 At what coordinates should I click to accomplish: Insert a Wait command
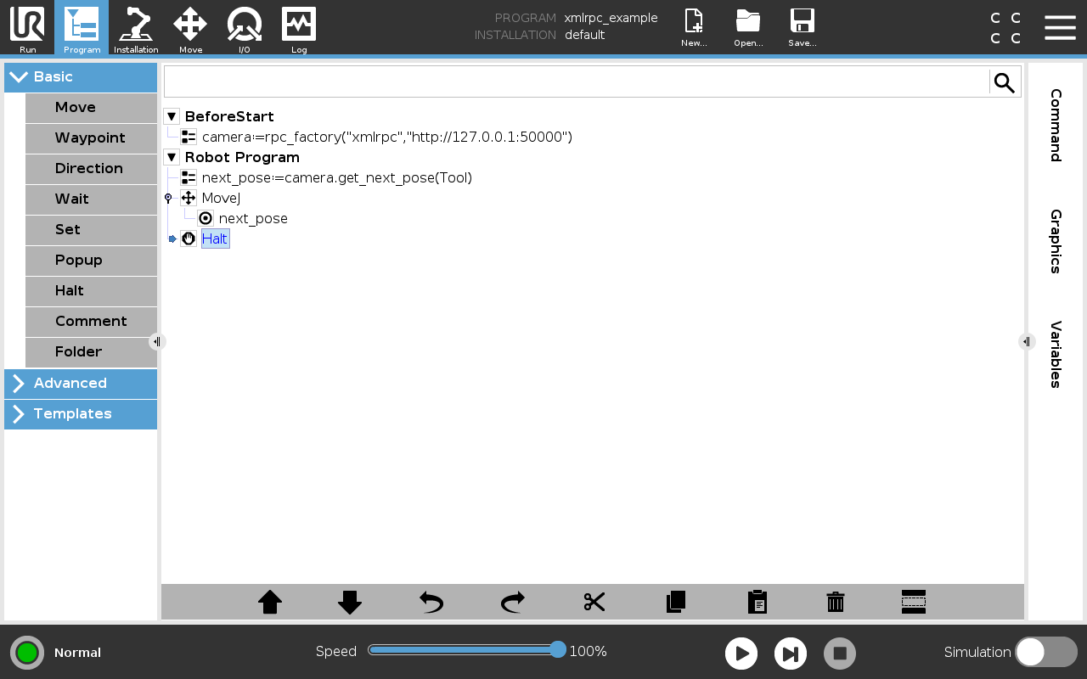click(91, 199)
